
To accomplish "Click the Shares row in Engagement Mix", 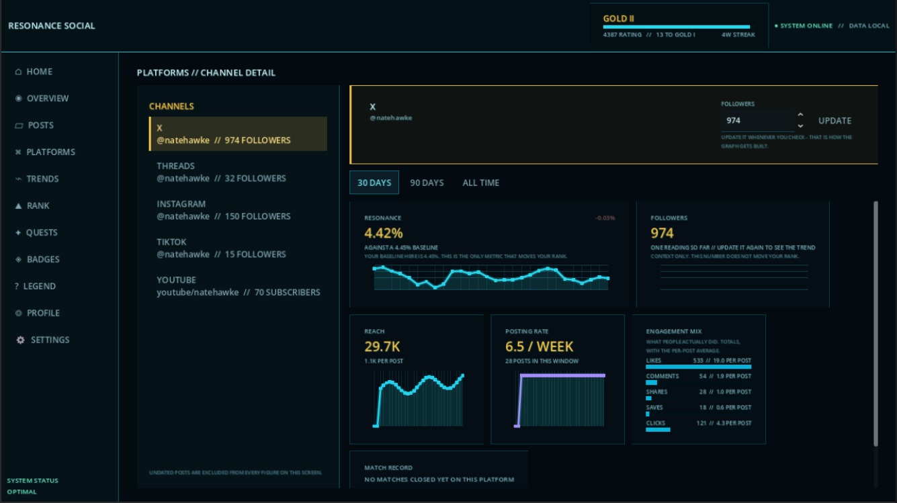I will tap(699, 394).
